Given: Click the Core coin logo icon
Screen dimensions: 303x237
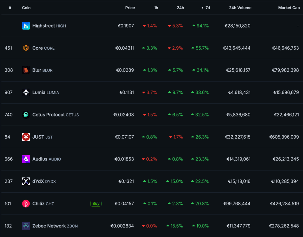Looking at the screenshot, I should pos(26,48).
